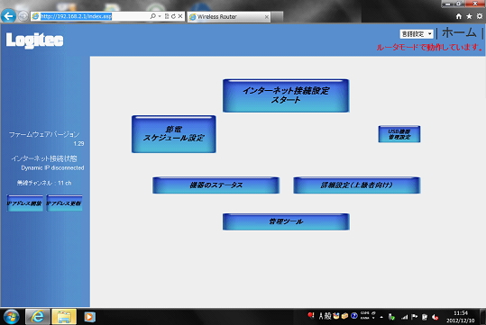
Task: Open Windows Explorer folder on taskbar
Action: pyautogui.click(x=64, y=317)
